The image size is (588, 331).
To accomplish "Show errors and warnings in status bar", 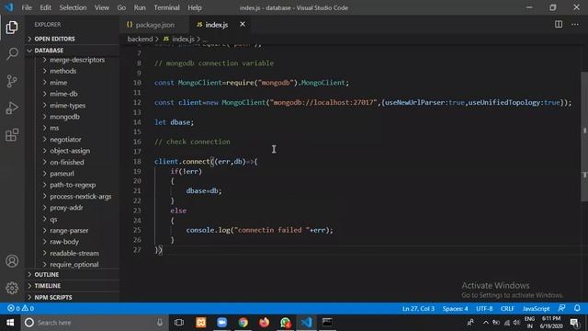I will 20,308.
